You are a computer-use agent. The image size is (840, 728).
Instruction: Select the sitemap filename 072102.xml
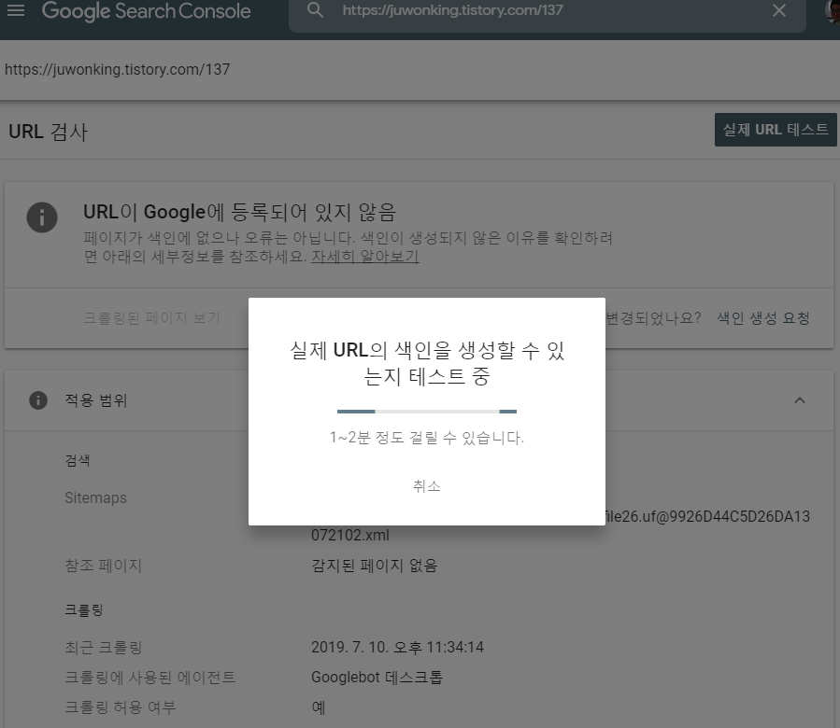[x=350, y=535]
